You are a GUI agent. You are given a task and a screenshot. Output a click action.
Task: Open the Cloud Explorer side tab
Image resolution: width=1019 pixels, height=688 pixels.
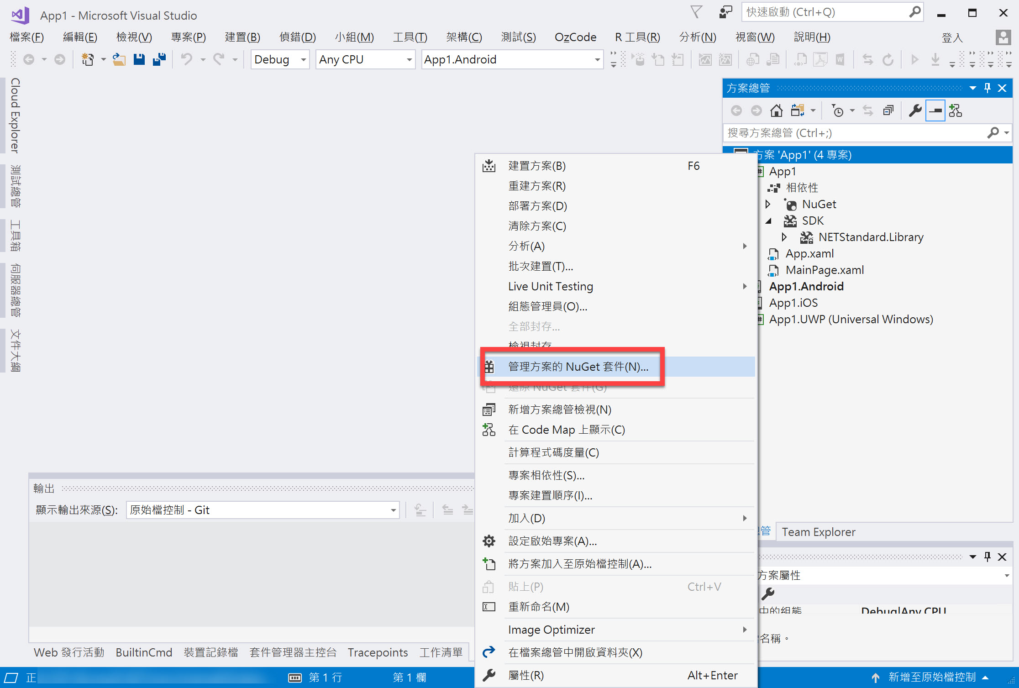click(14, 115)
